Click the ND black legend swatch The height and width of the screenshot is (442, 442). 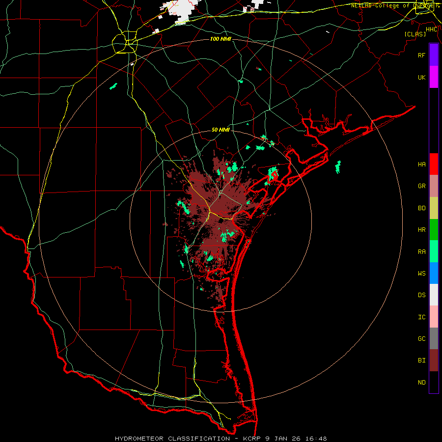click(x=434, y=382)
